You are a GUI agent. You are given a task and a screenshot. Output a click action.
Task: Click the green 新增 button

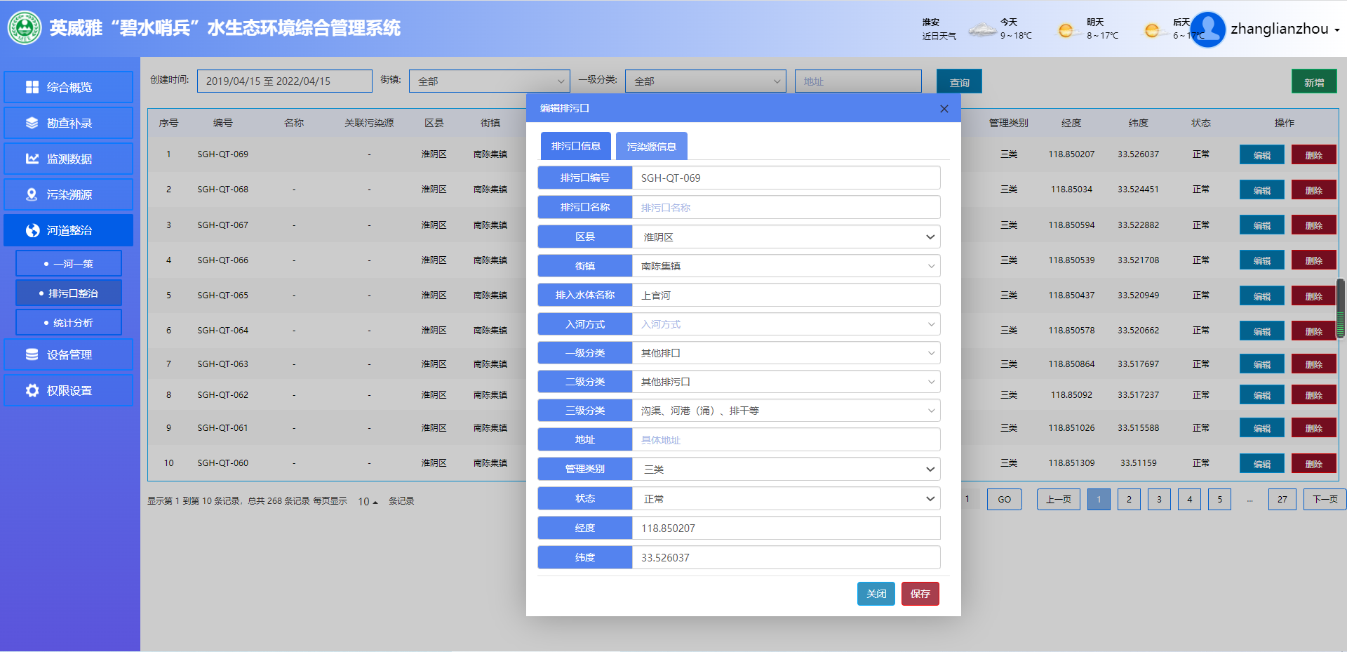click(1313, 82)
